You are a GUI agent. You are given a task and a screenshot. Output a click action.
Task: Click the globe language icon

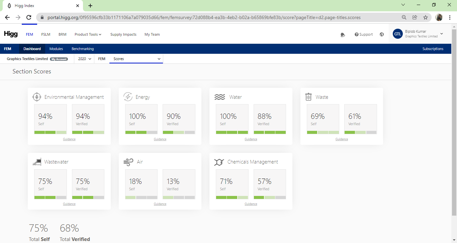[382, 34]
